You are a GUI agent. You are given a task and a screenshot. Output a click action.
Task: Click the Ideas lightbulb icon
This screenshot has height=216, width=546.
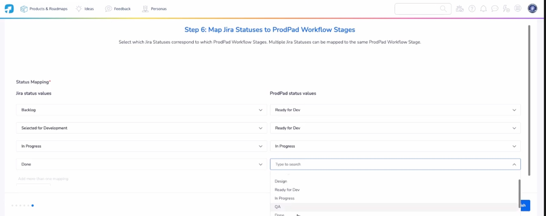pyautogui.click(x=79, y=8)
